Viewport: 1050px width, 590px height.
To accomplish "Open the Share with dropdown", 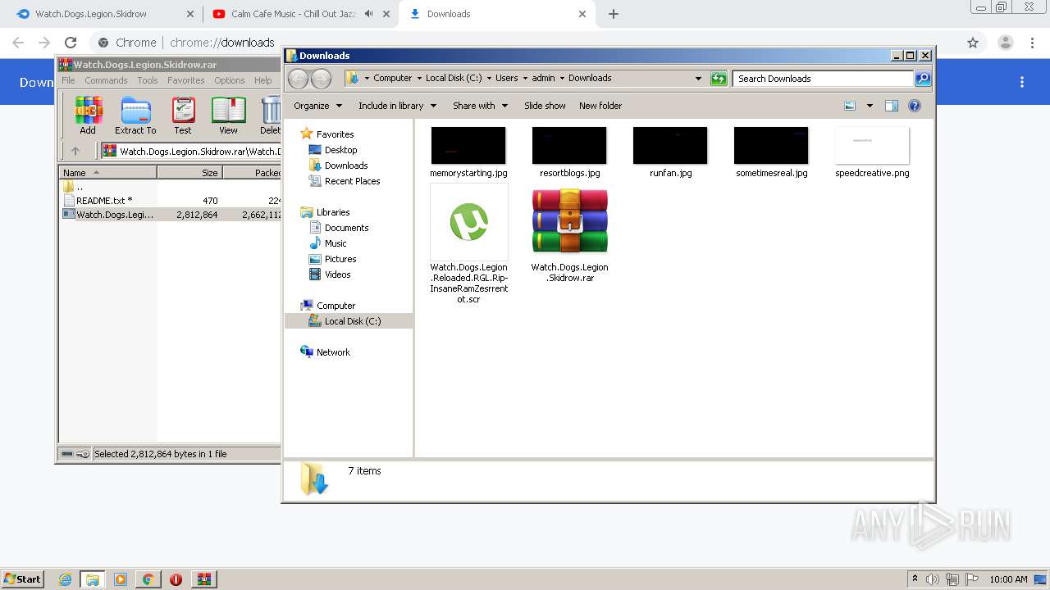I will pos(481,106).
